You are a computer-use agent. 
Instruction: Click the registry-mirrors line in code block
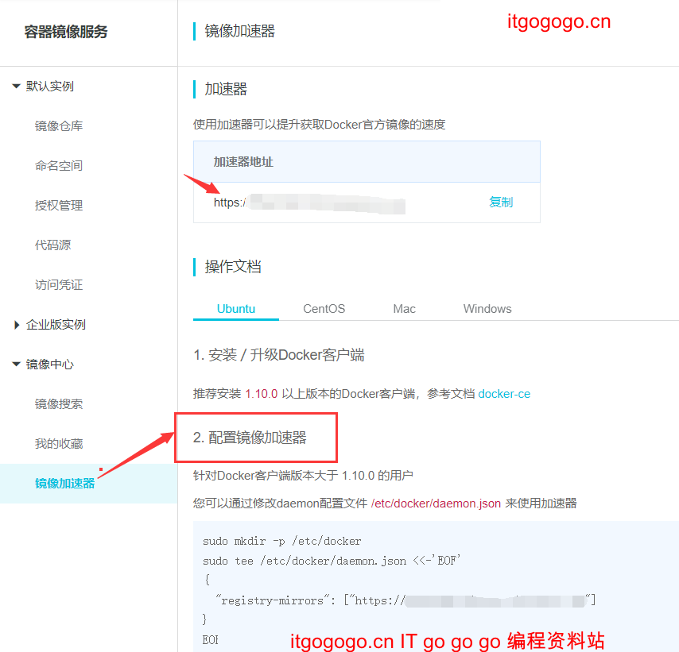click(x=405, y=600)
